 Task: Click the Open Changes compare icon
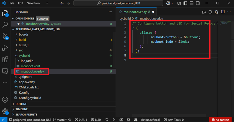click(x=216, y=12)
